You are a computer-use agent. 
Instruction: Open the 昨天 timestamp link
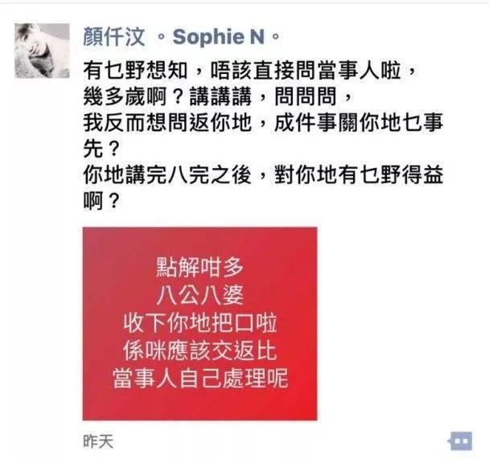[98, 441]
